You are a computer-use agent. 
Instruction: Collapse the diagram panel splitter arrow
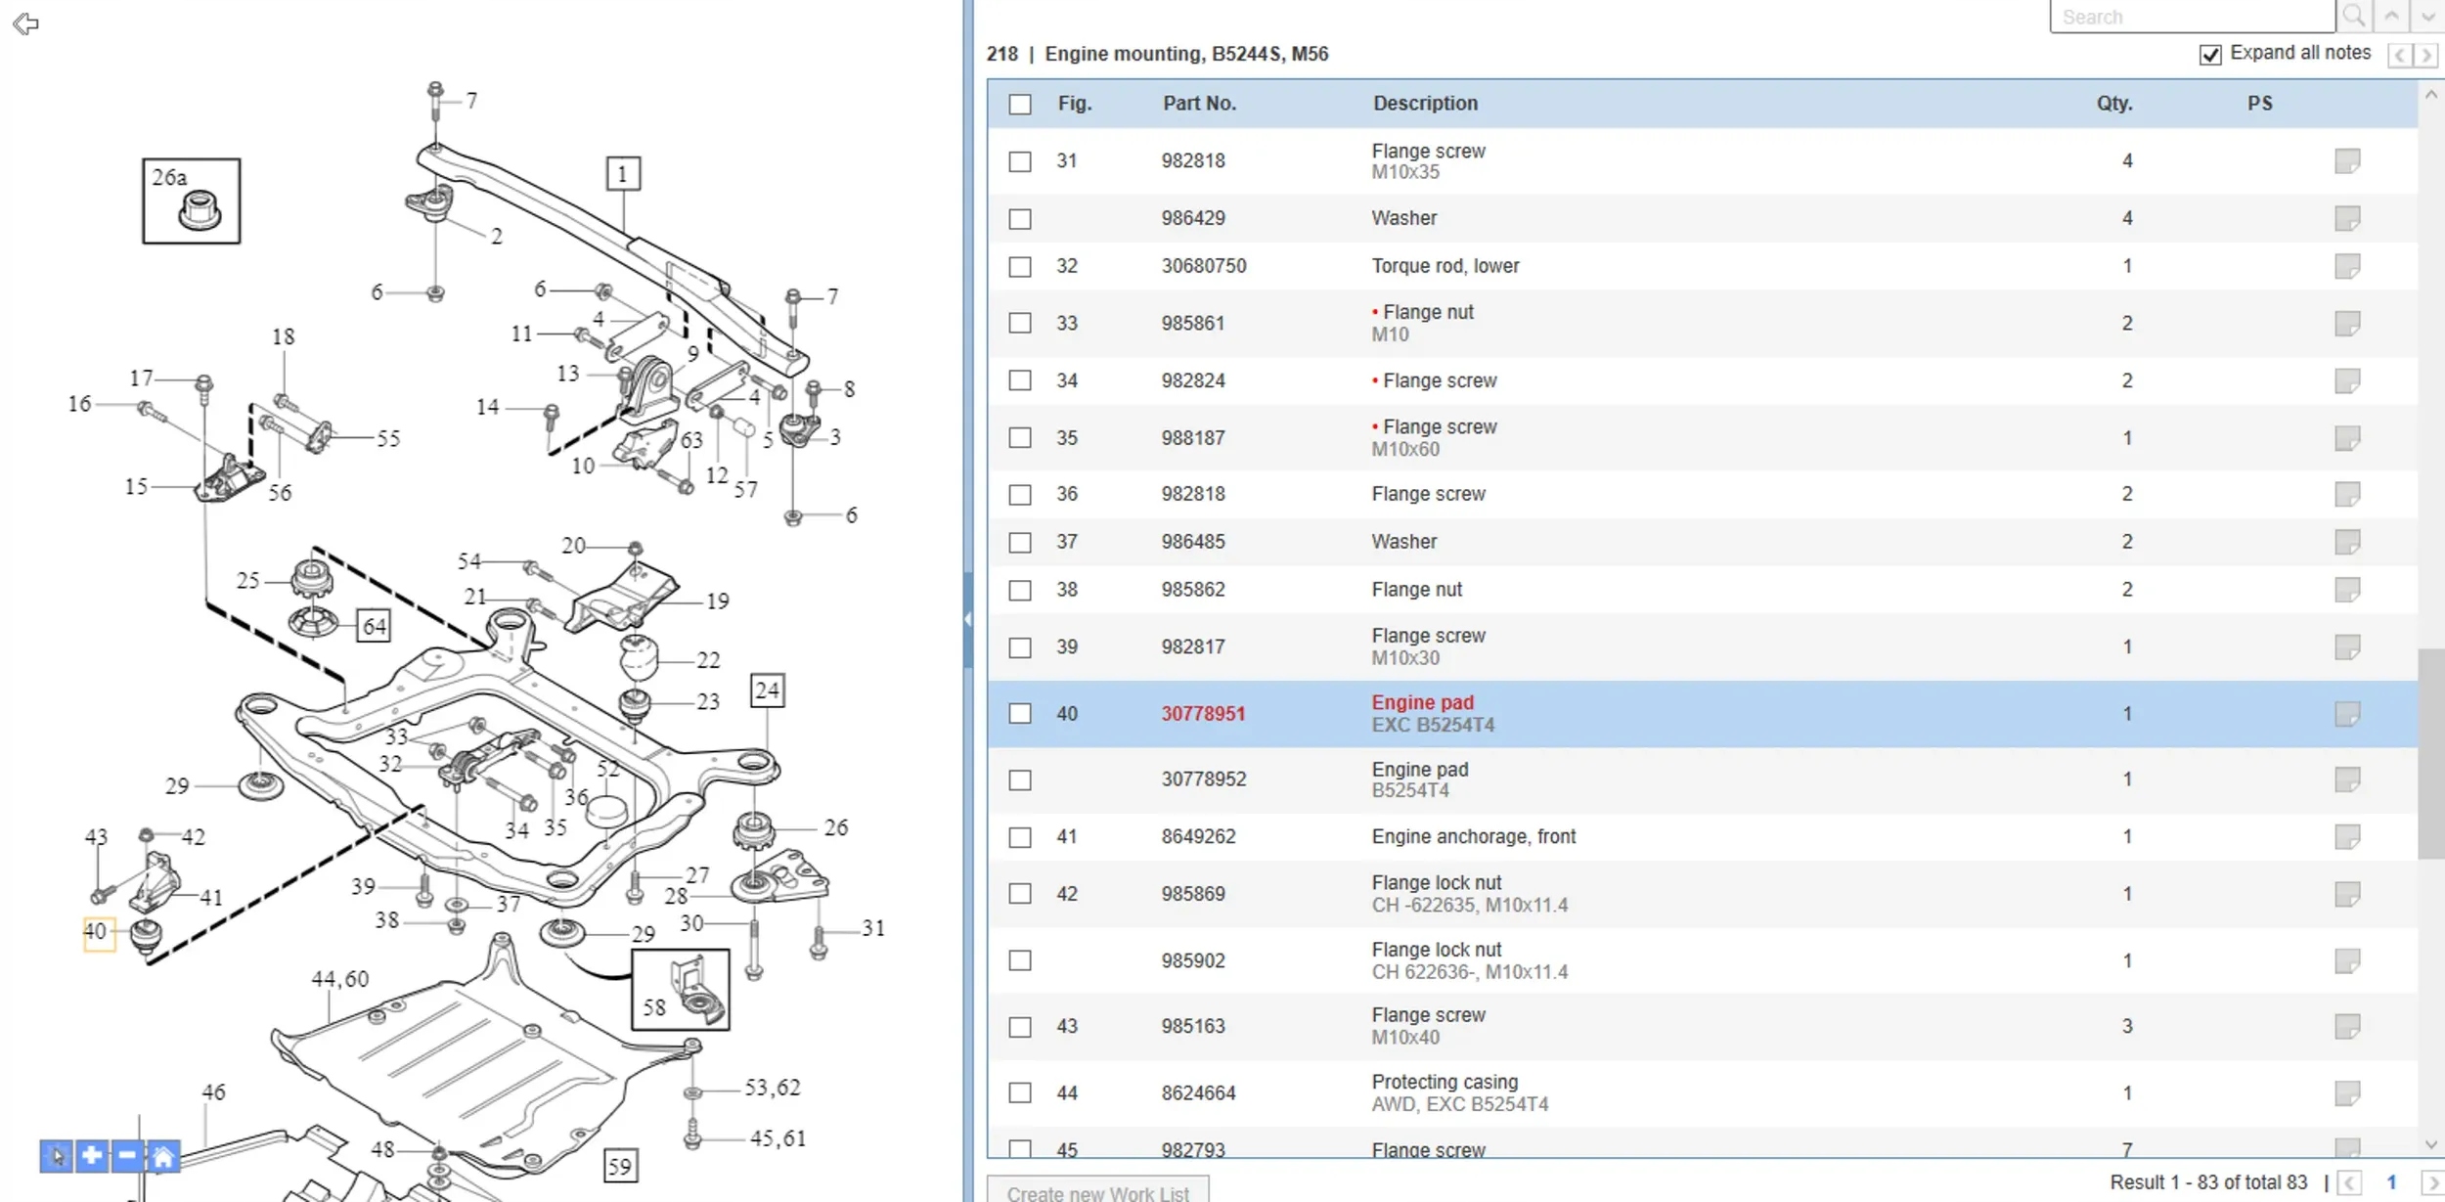[967, 619]
